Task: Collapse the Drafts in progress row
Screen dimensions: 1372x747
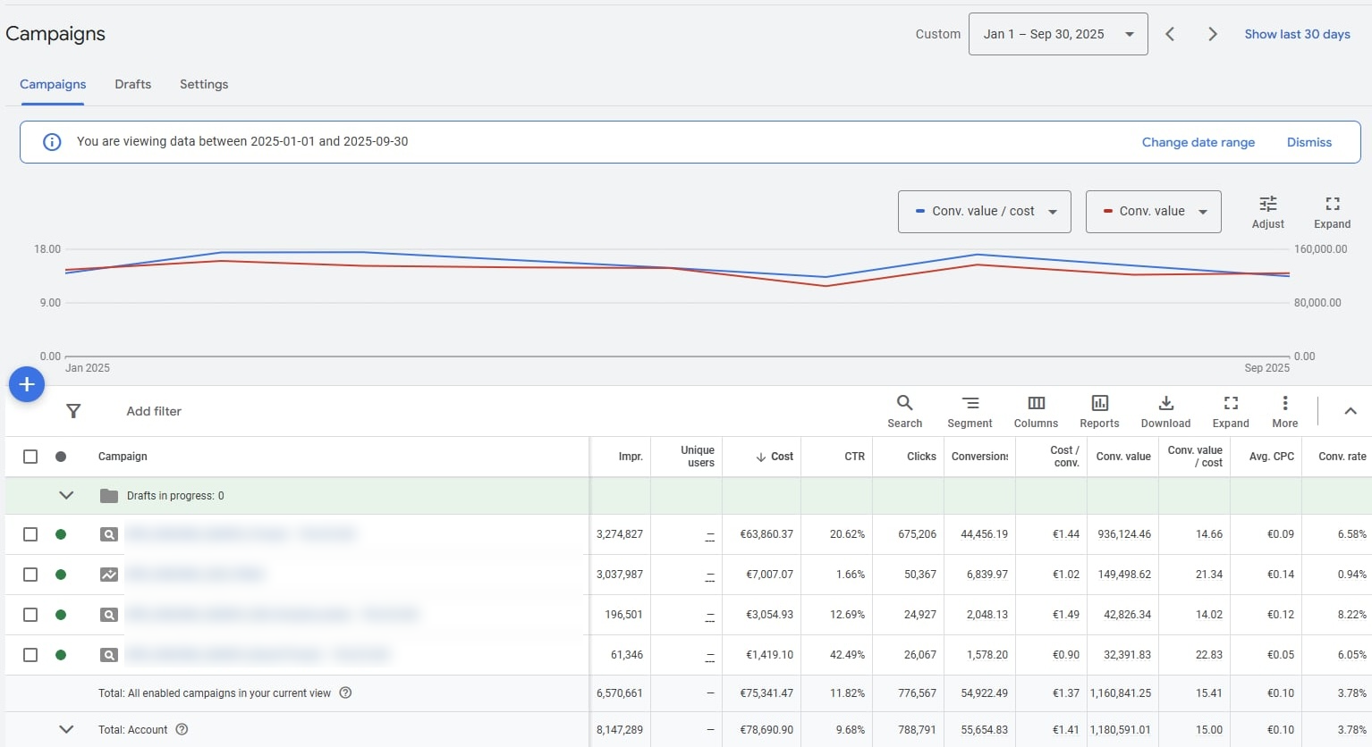Action: 66,496
